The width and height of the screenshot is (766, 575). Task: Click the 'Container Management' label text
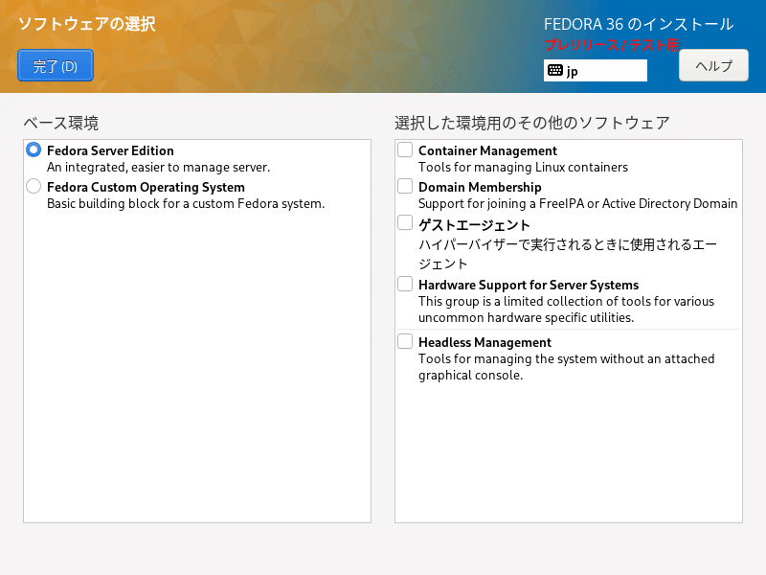[487, 150]
